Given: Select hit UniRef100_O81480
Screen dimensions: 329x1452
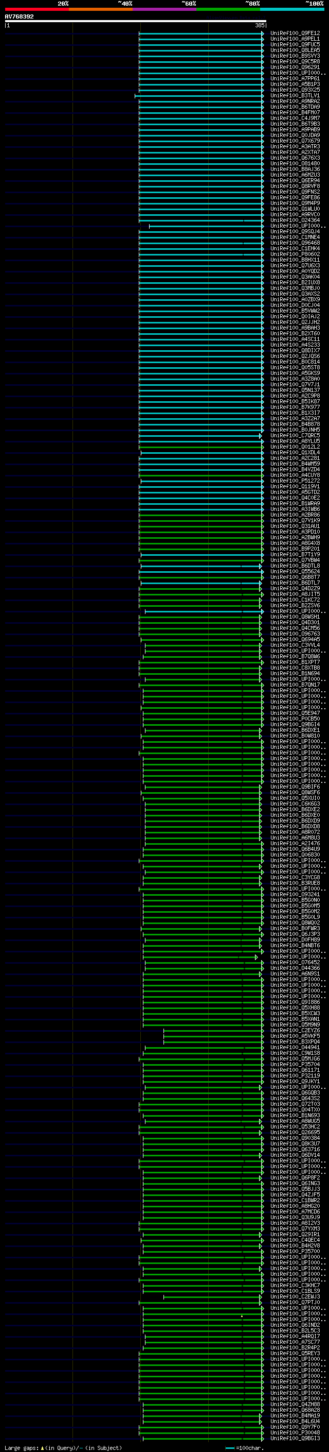Looking at the screenshot, I should pos(295,163).
